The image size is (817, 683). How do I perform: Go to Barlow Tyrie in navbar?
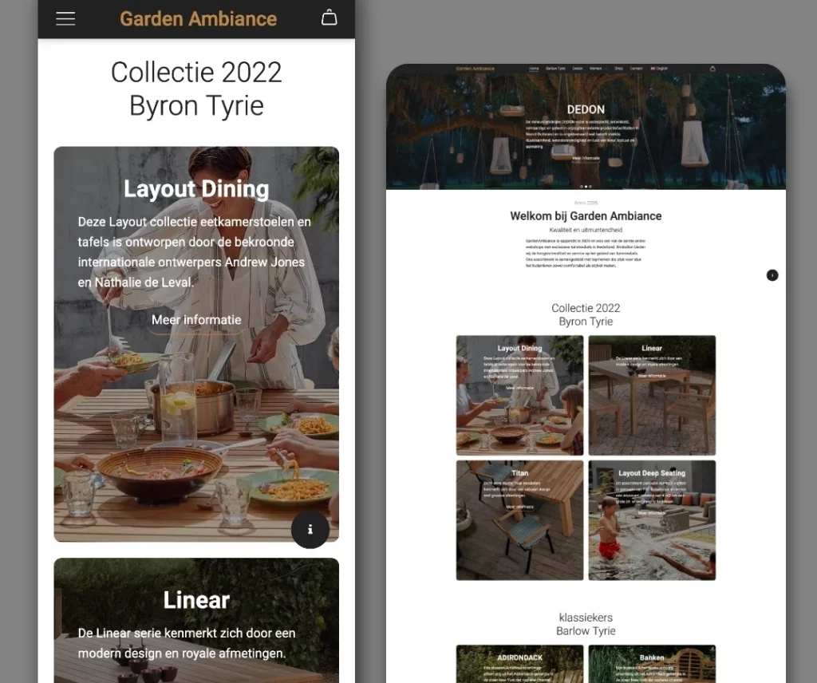point(555,69)
